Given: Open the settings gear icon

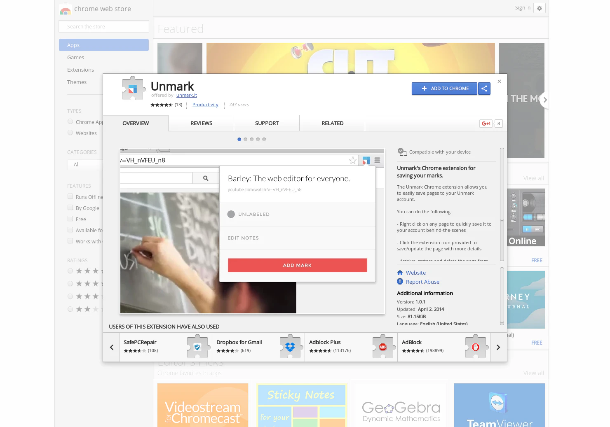Looking at the screenshot, I should coord(540,8).
